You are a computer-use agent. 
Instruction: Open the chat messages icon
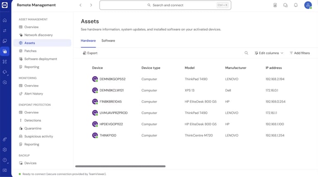coord(285,5)
